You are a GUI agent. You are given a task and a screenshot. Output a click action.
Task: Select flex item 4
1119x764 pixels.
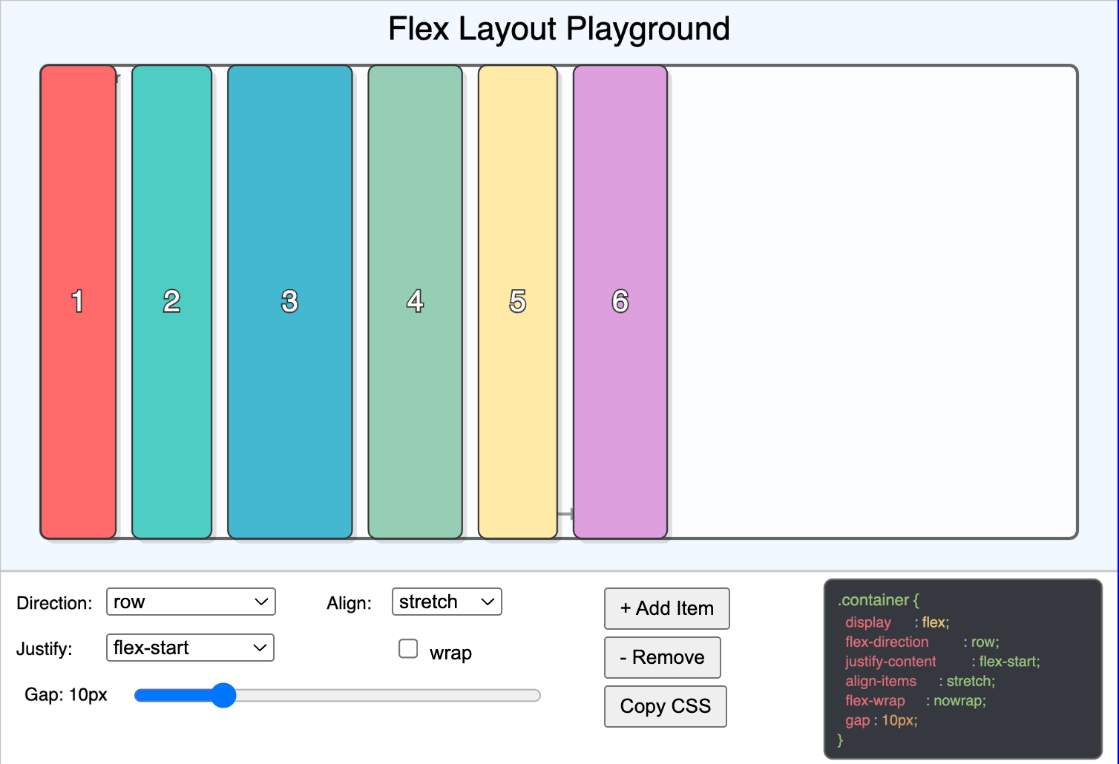[415, 301]
